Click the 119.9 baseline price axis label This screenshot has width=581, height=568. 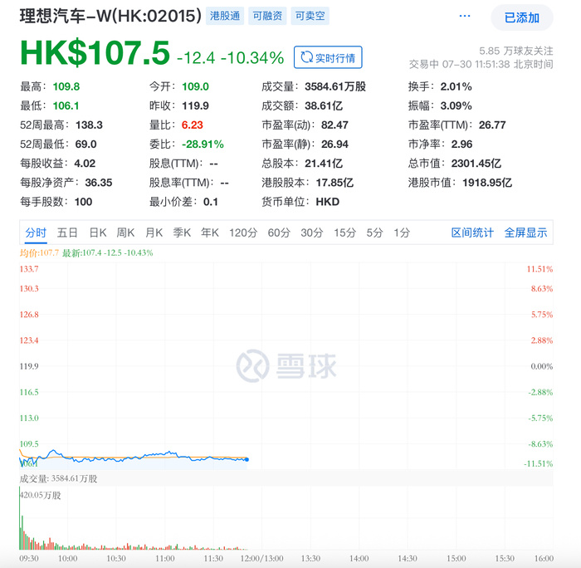(29, 366)
